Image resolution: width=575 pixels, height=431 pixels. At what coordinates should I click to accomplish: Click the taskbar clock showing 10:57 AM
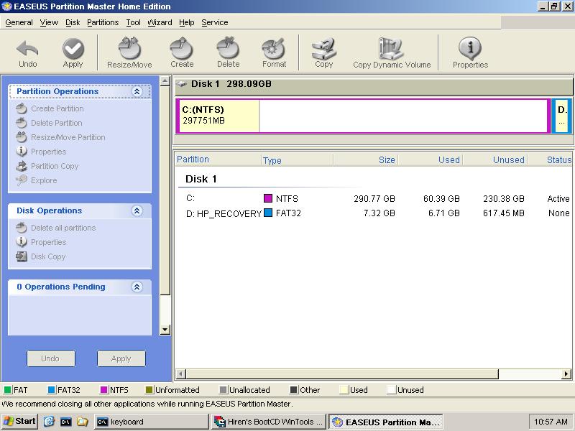point(551,422)
